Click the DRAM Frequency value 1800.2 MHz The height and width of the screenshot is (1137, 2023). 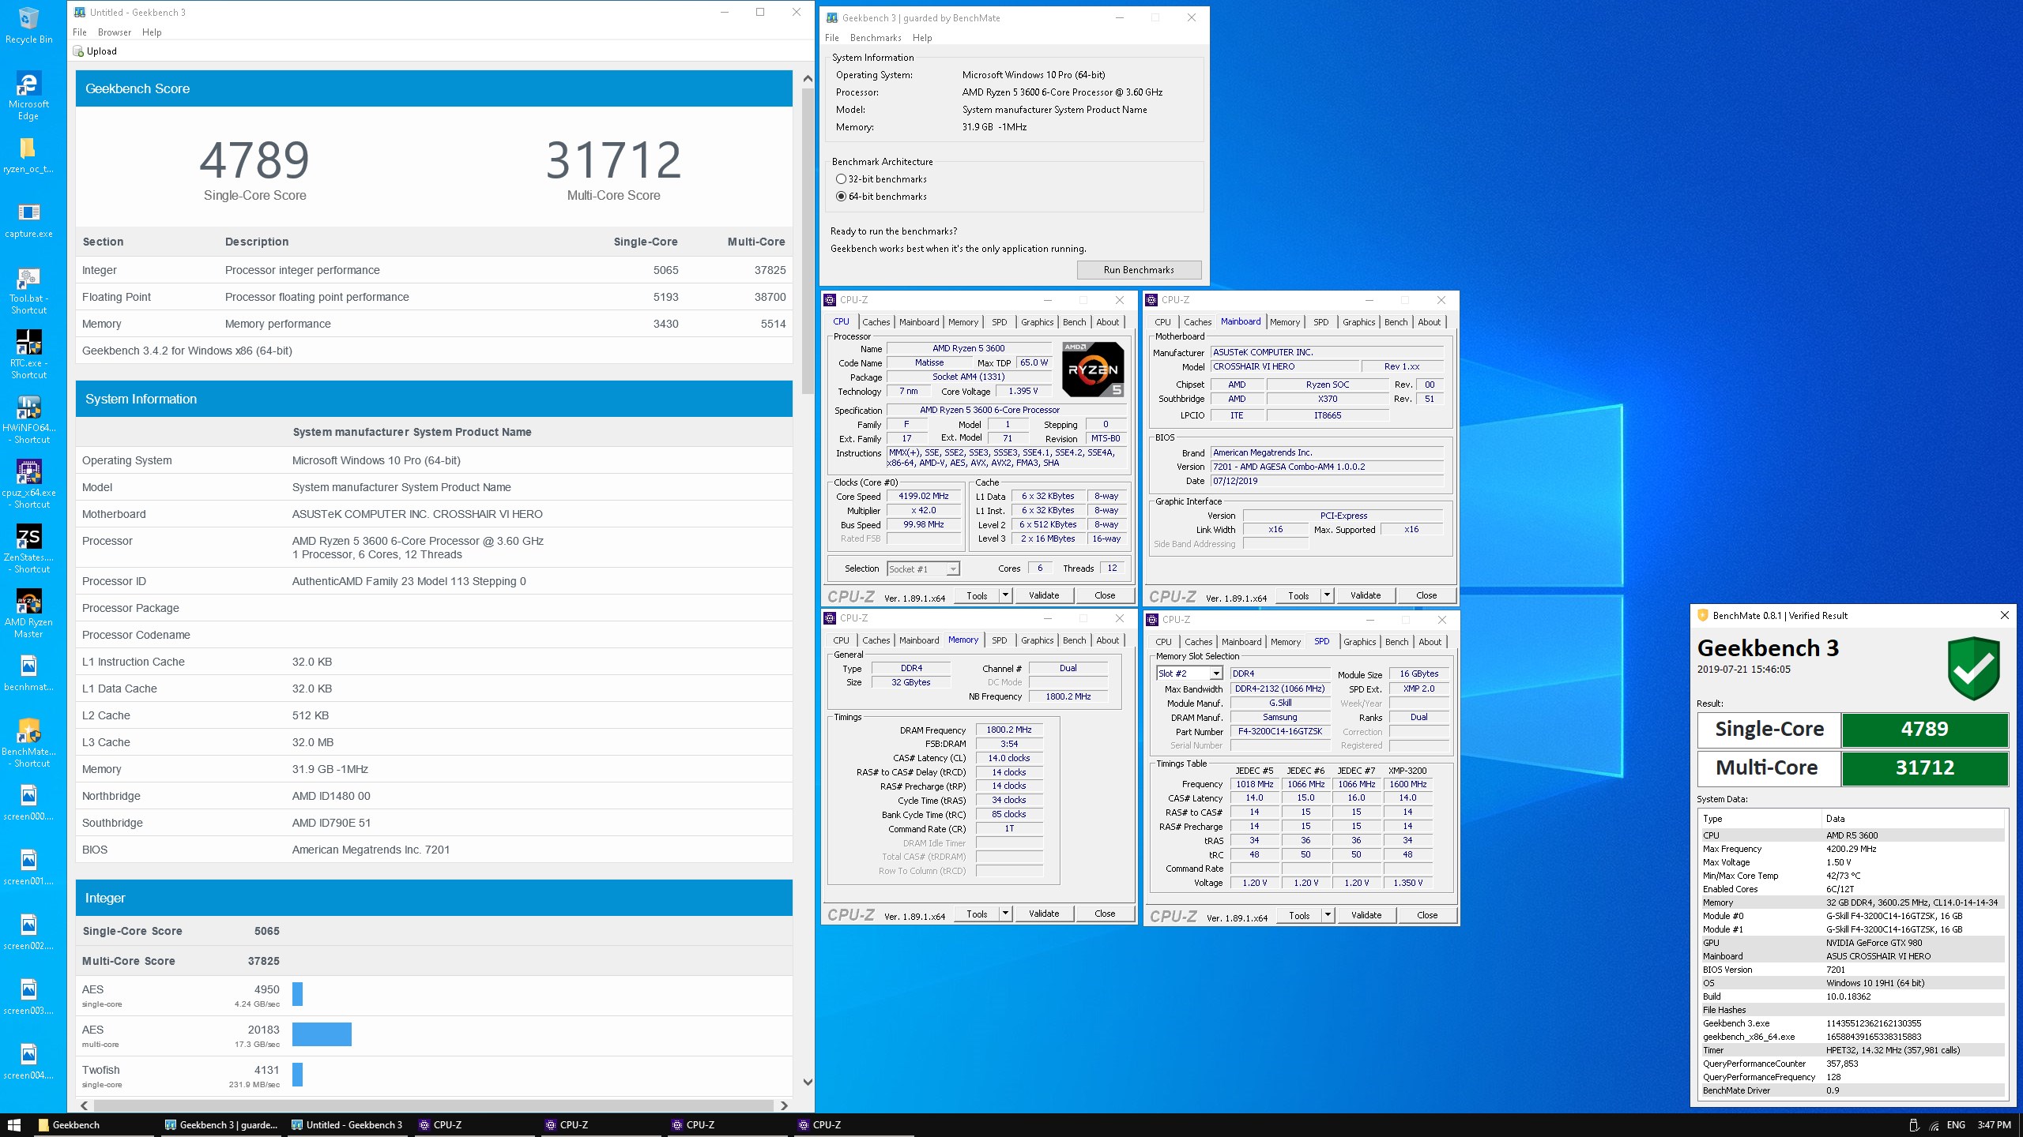click(x=1009, y=730)
